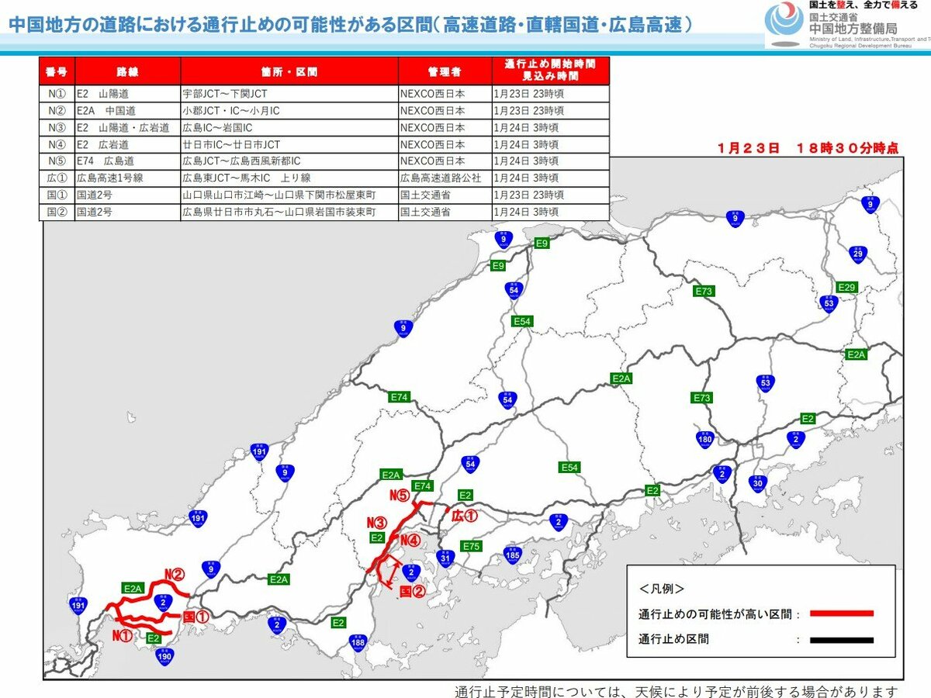Select the Route 185 shield marker
The image size is (931, 698).
point(512,554)
